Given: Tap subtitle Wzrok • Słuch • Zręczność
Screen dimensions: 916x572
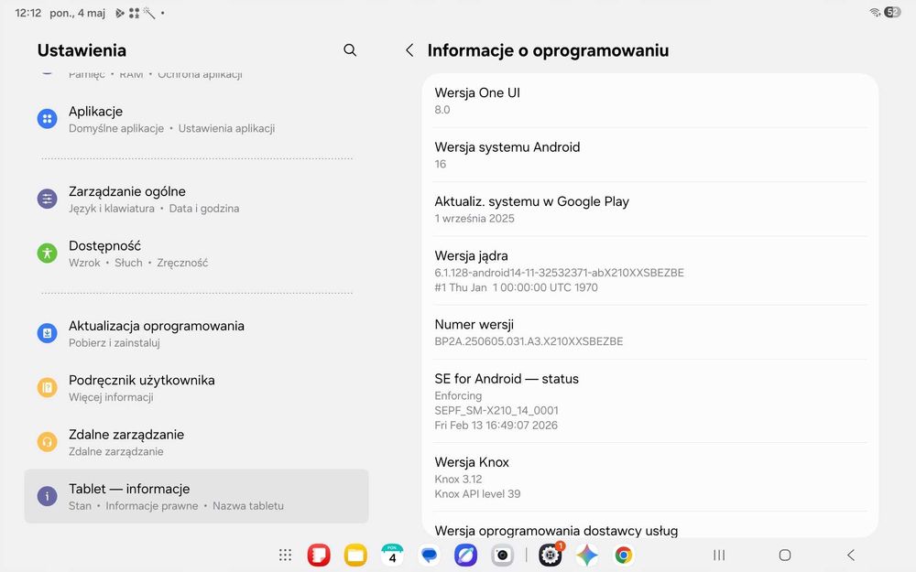Looking at the screenshot, I should 138,263.
